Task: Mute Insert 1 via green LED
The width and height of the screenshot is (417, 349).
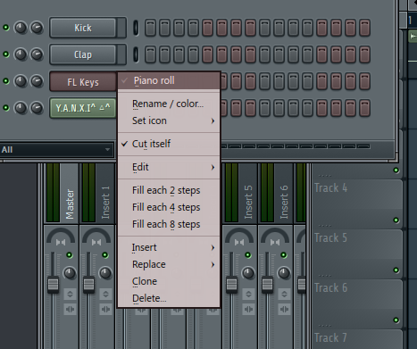Action: pyautogui.click(x=105, y=255)
